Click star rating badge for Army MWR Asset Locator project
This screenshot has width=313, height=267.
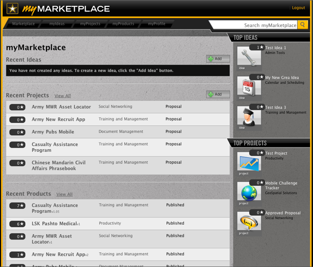pos(17,107)
